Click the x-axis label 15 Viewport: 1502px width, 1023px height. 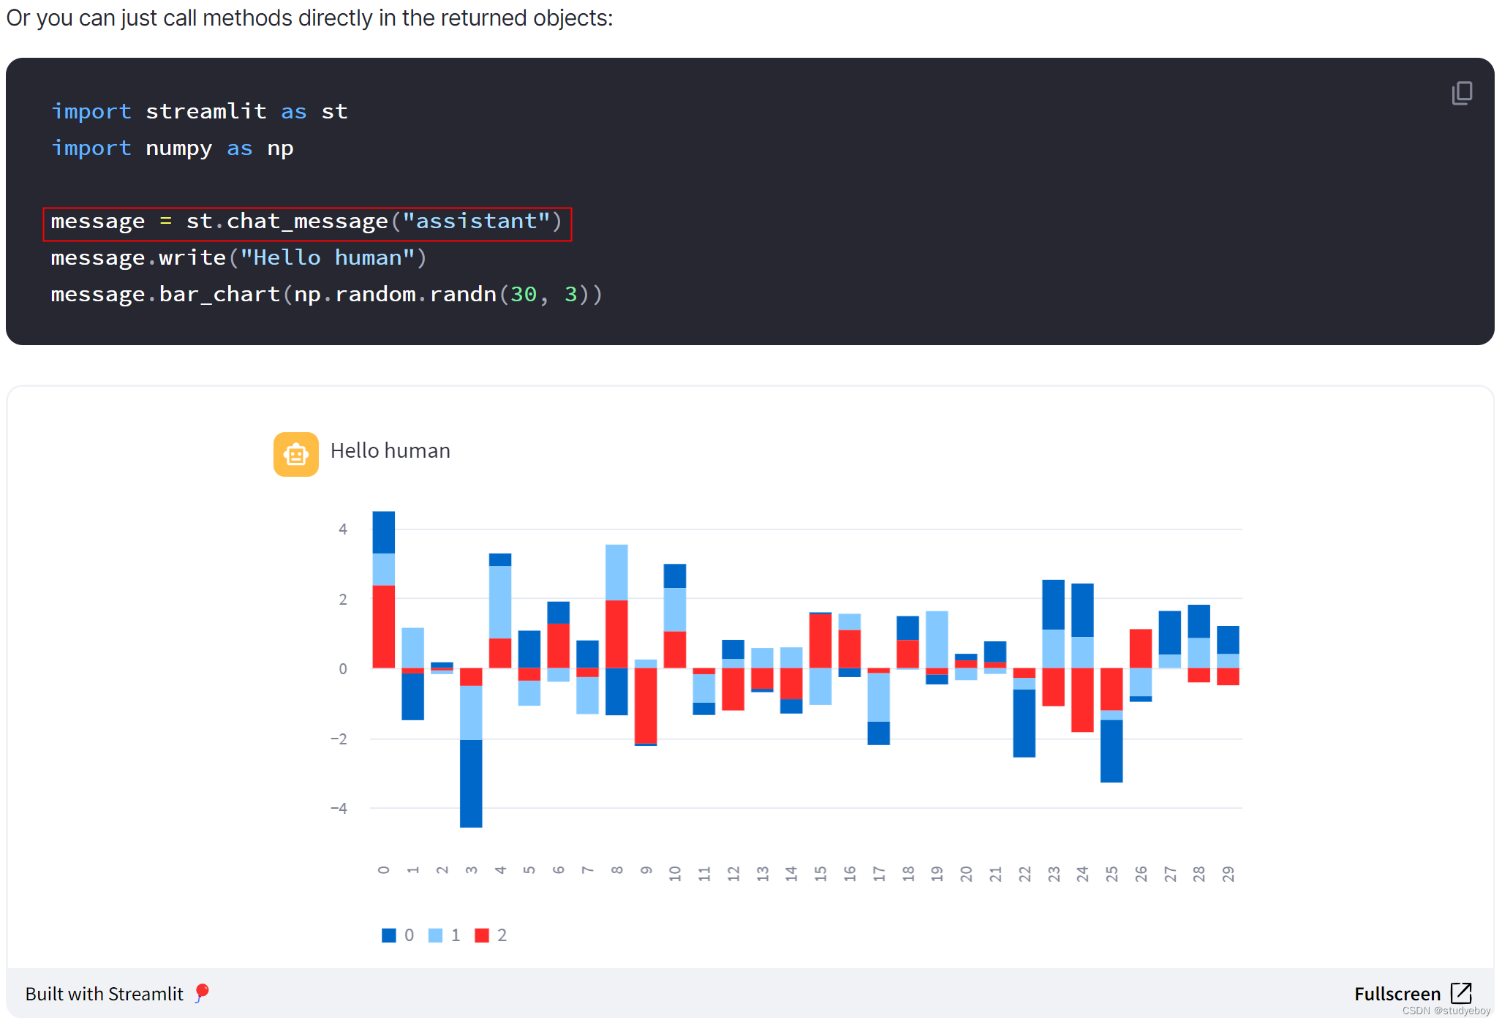pos(820,873)
